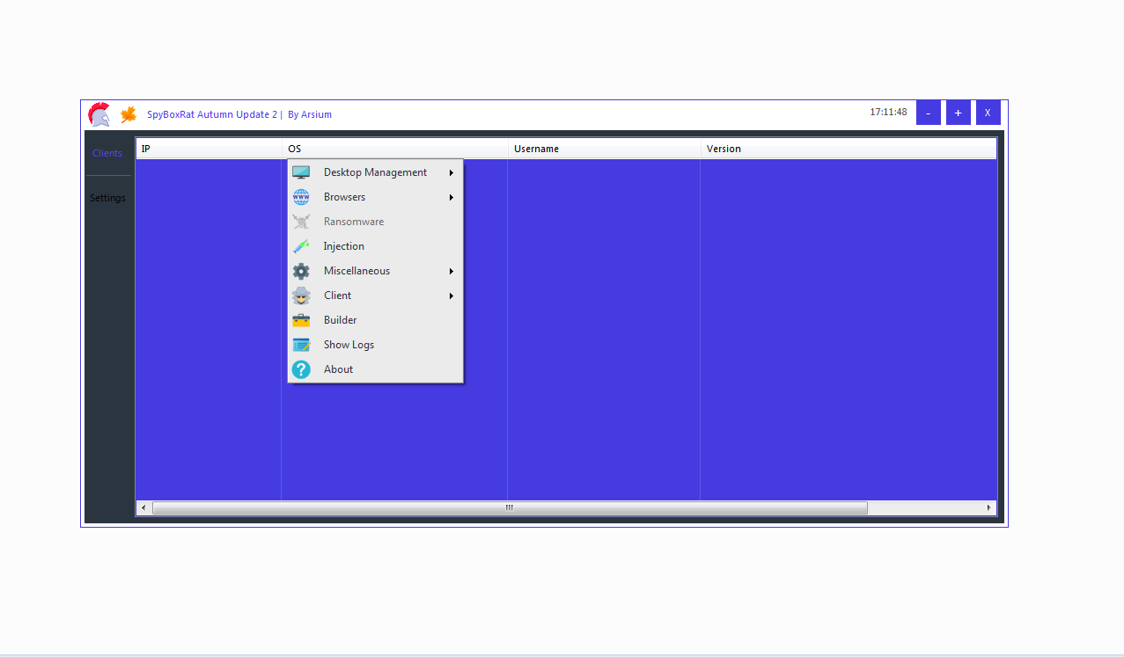Click the Miscellaneous gear icon
The height and width of the screenshot is (657, 1124).
(x=301, y=271)
